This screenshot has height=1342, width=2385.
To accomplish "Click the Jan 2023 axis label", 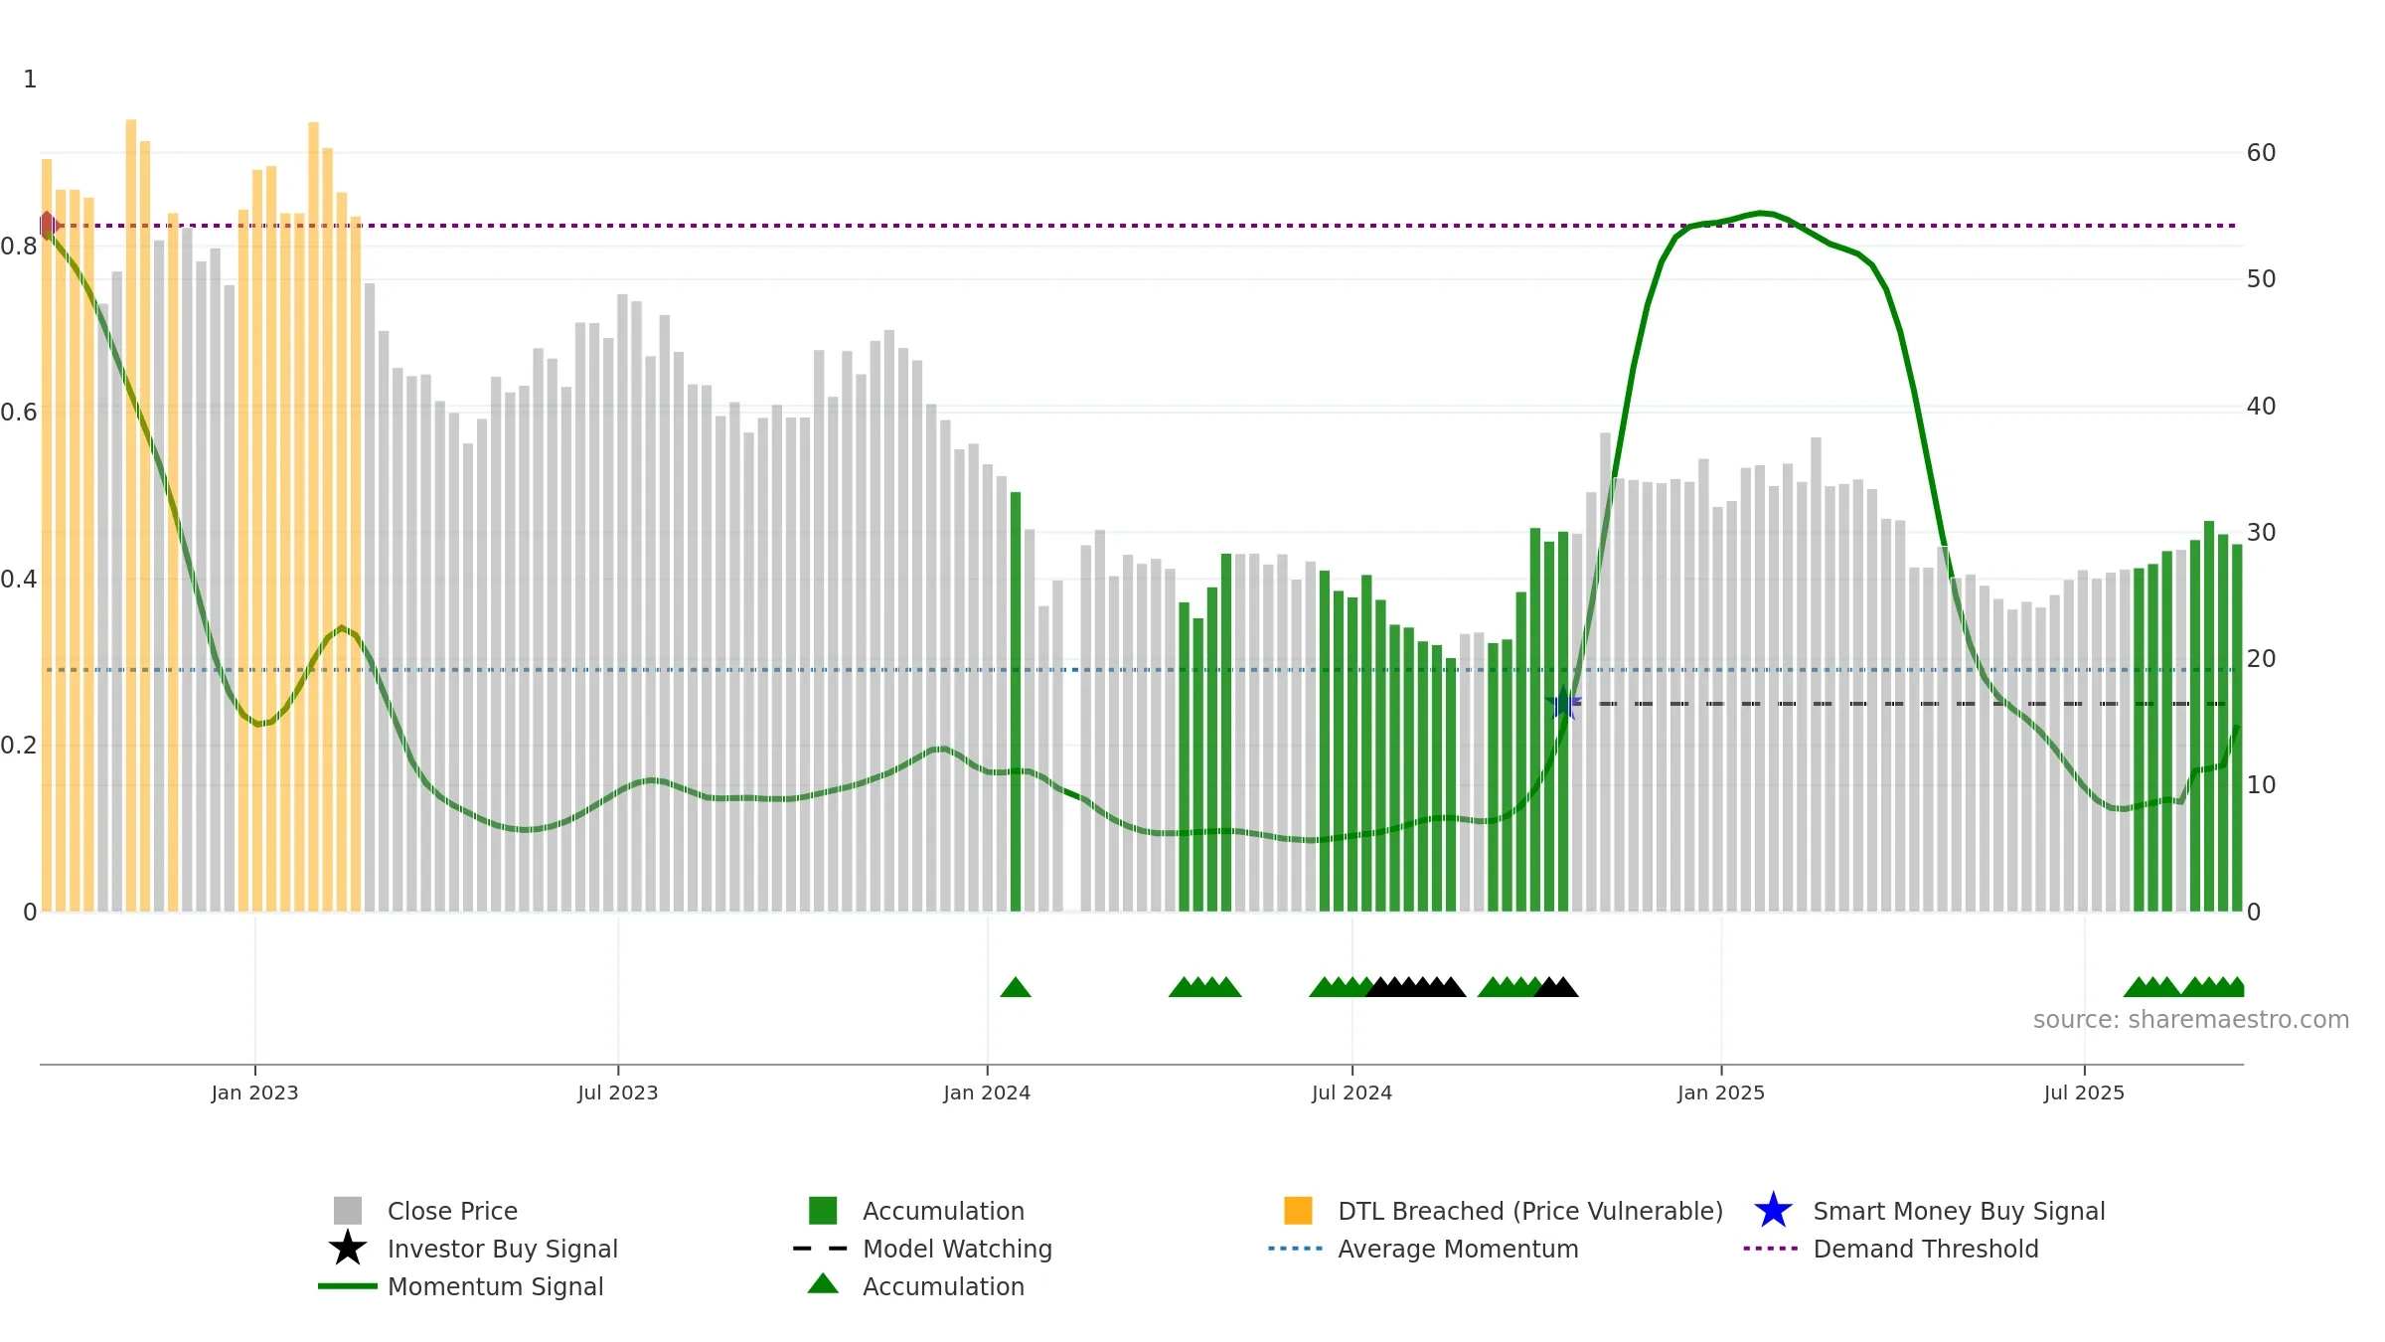I will [x=254, y=1093].
